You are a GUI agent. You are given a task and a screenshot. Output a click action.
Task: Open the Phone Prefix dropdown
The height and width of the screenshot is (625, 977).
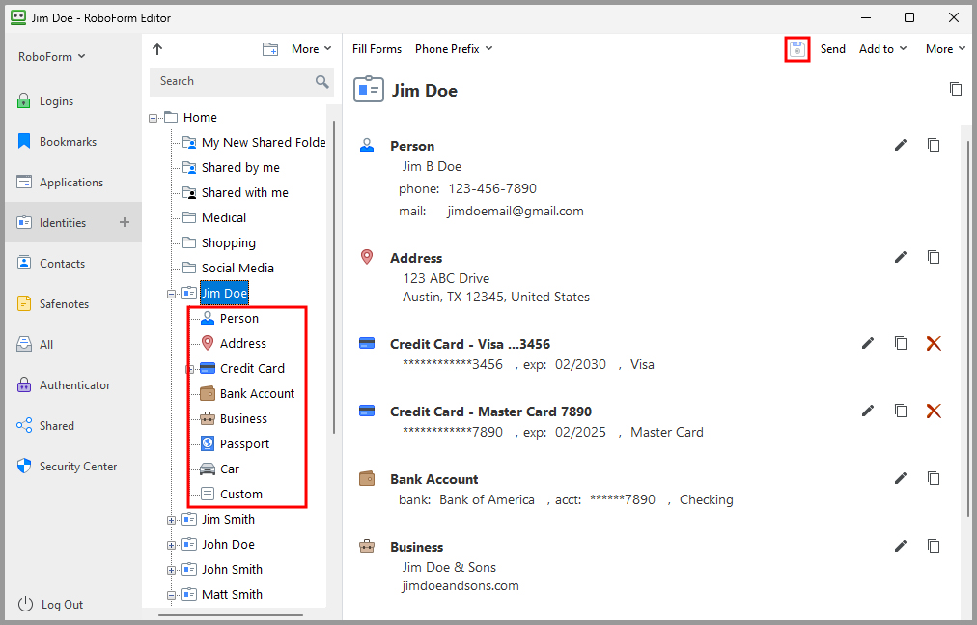point(454,49)
